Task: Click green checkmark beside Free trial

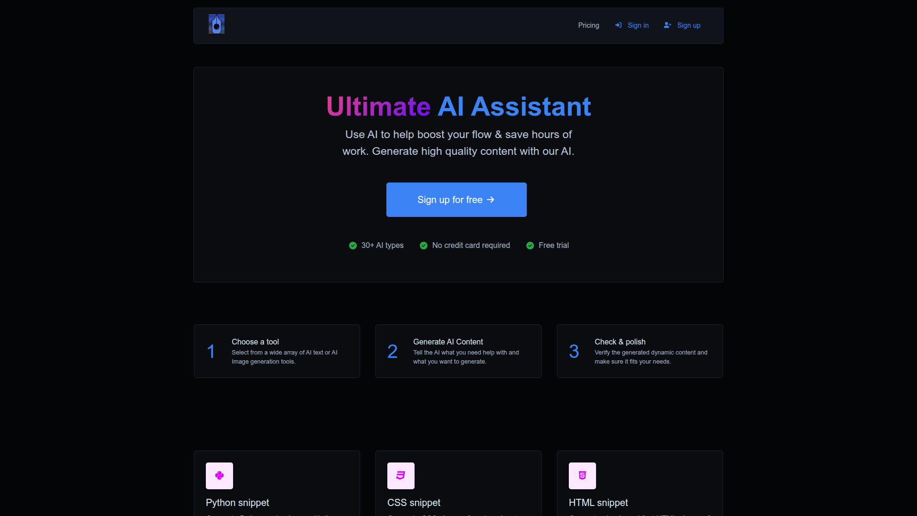Action: pyautogui.click(x=530, y=246)
